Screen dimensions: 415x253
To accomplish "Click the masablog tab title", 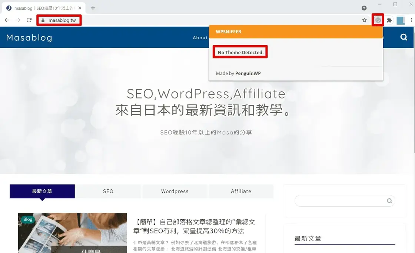I will 44,8.
